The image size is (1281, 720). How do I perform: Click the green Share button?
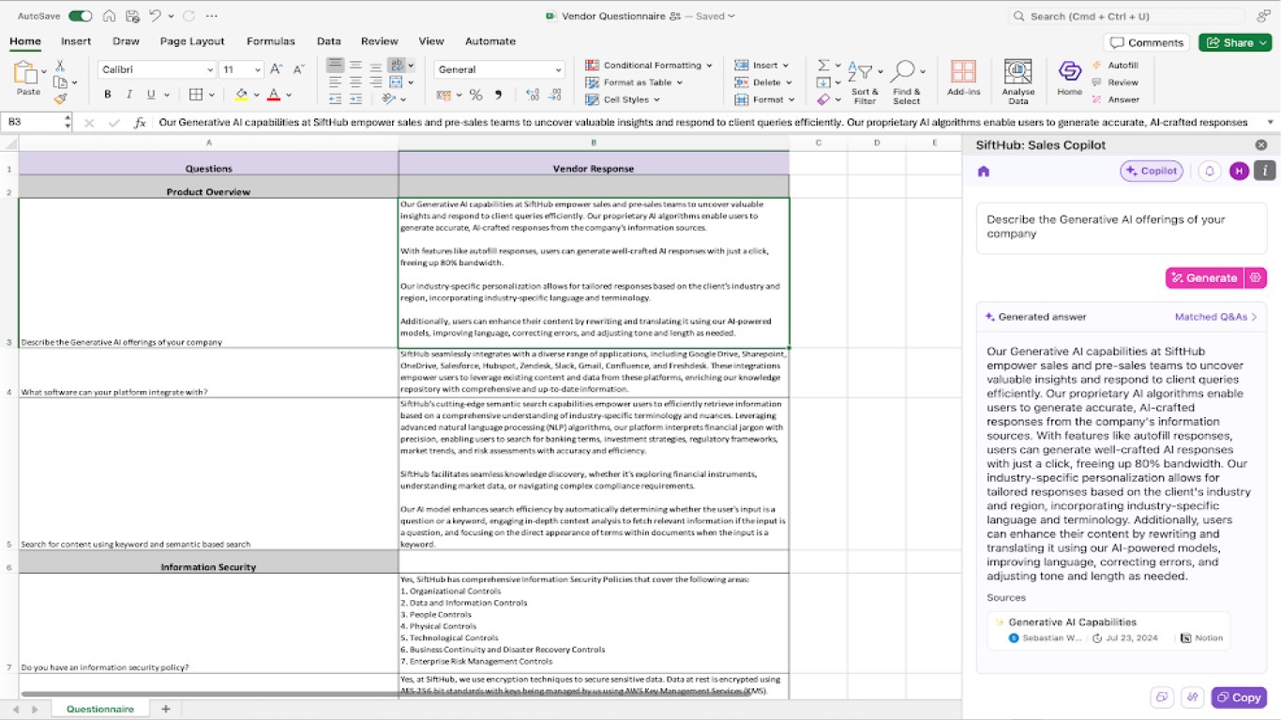pyautogui.click(x=1235, y=42)
